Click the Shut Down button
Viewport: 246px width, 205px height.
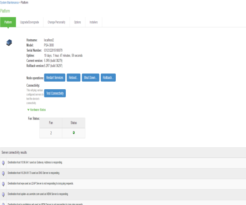pyautogui.click(x=91, y=78)
